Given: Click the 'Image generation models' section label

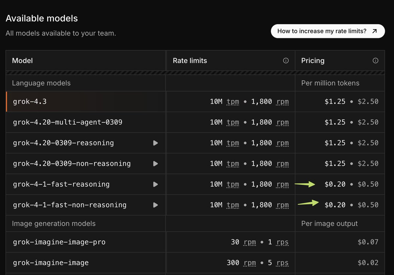Looking at the screenshot, I should (x=54, y=224).
